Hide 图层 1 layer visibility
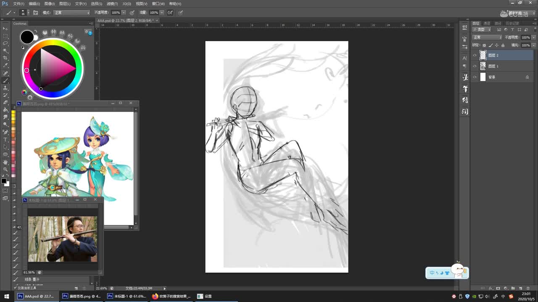 point(475,66)
